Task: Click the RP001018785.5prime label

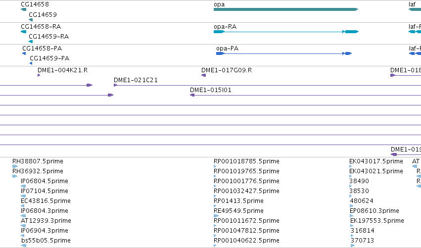Action: 246,161
